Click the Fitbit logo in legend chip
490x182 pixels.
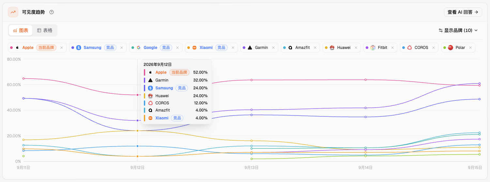point(373,48)
